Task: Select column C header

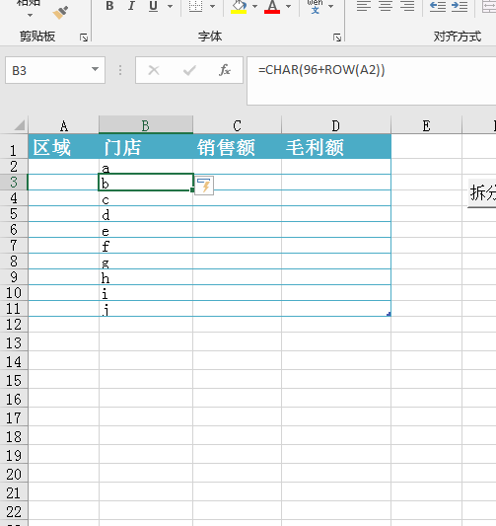Action: 238,125
